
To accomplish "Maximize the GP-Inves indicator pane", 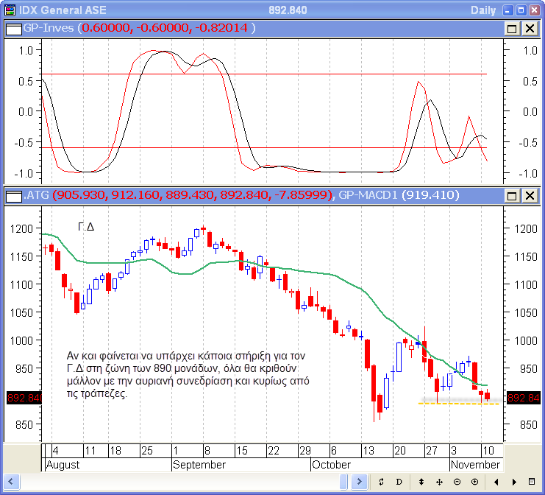I will tap(512, 28).
